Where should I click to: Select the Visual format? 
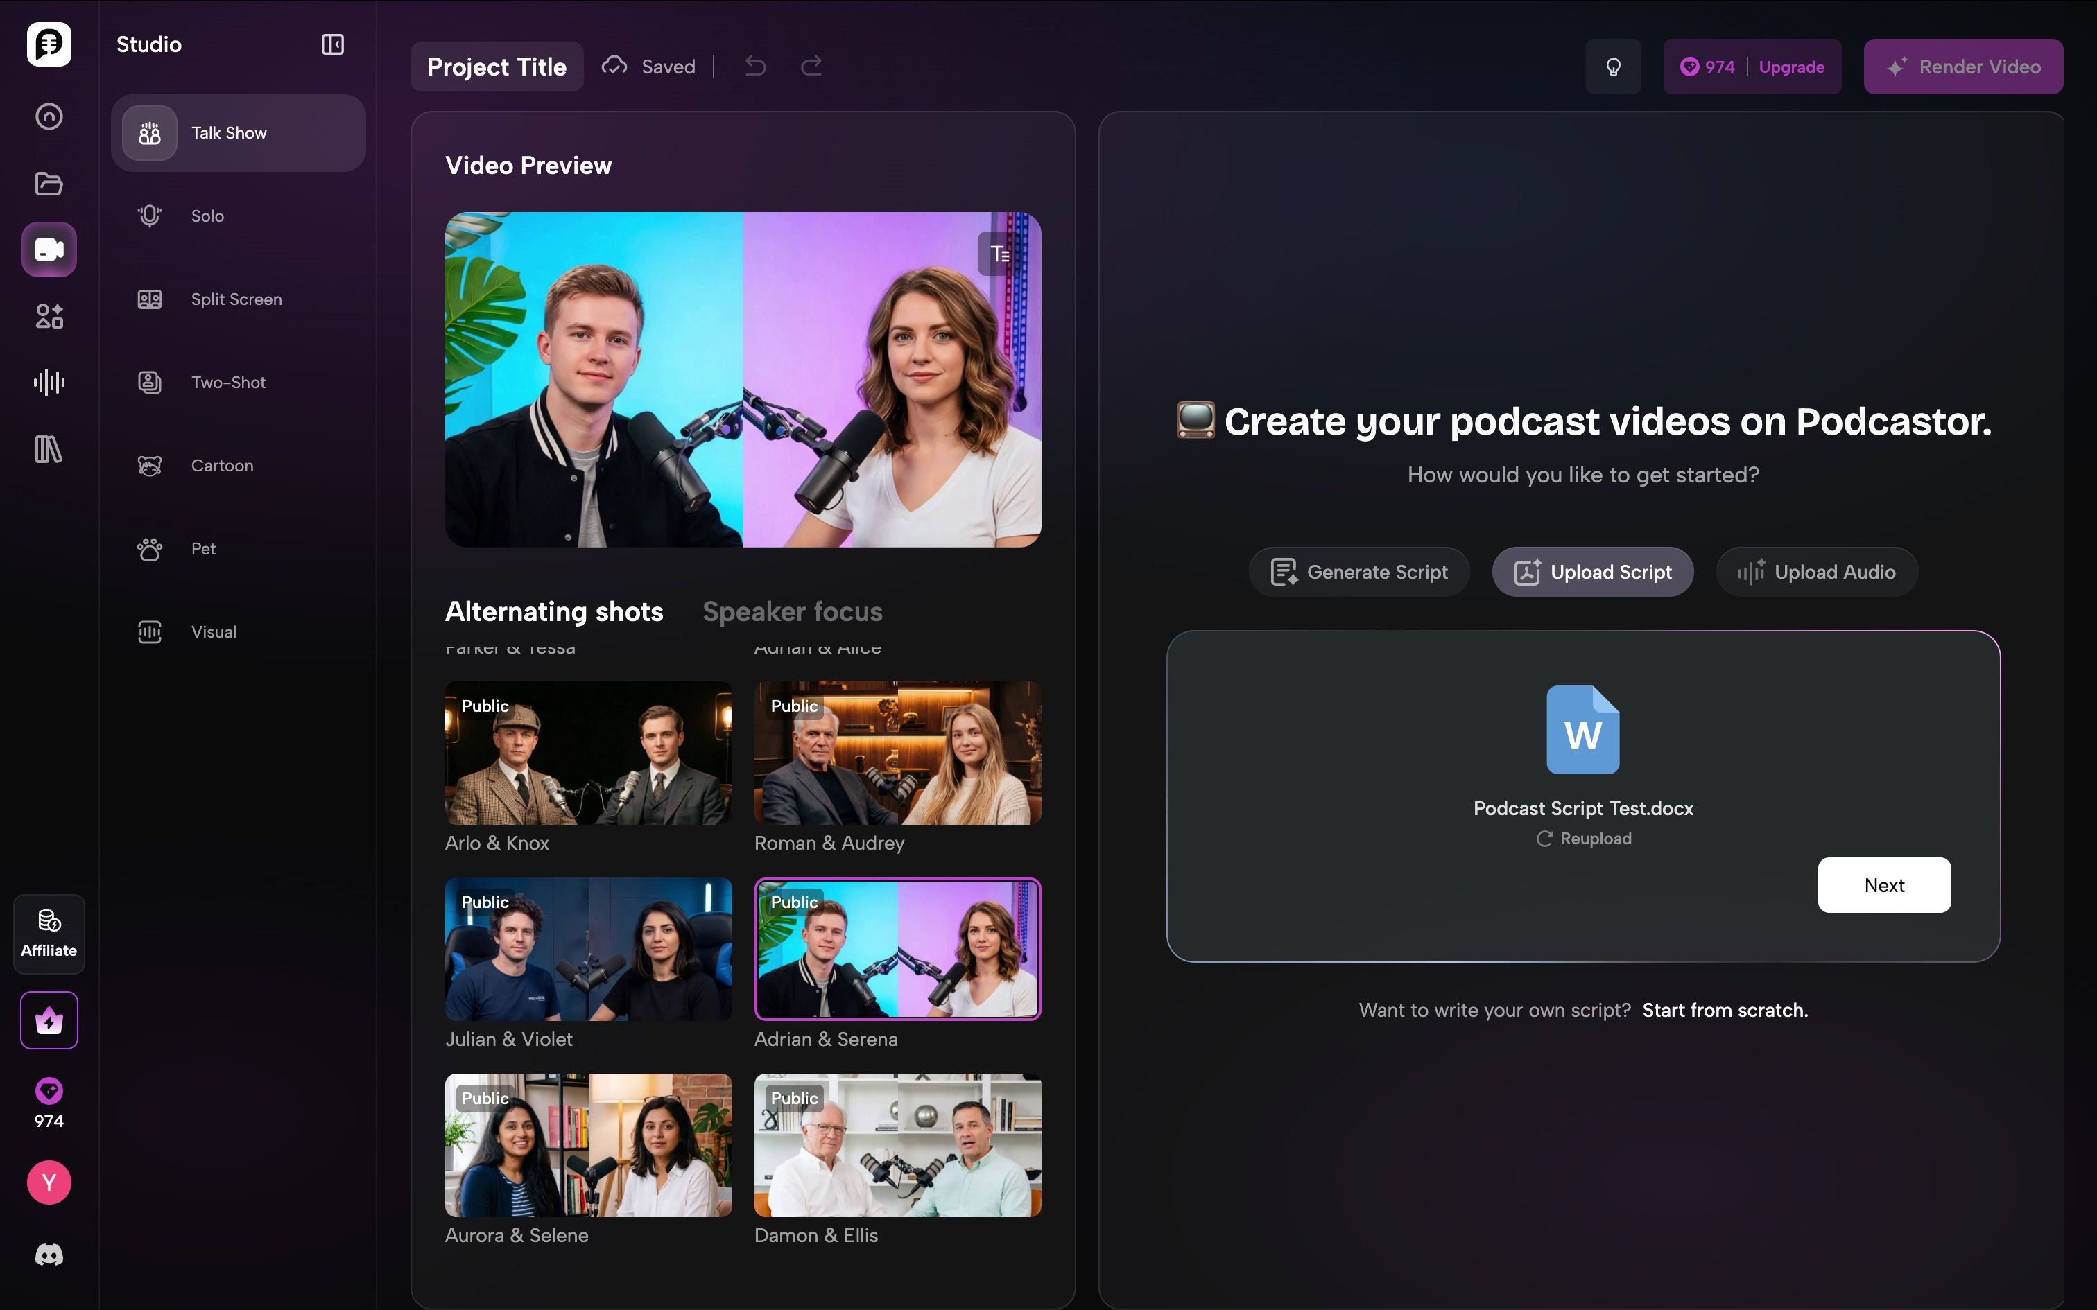pos(239,631)
